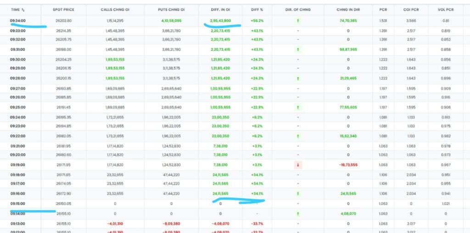
Task: Click green up arrow in 09:31:00 row
Action: 298,49
